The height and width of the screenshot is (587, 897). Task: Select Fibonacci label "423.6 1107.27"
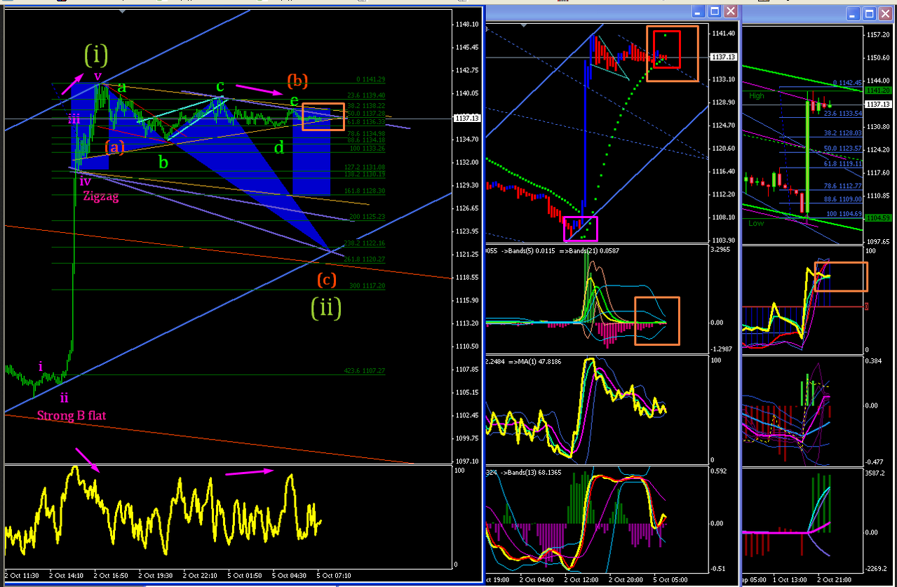[x=365, y=371]
